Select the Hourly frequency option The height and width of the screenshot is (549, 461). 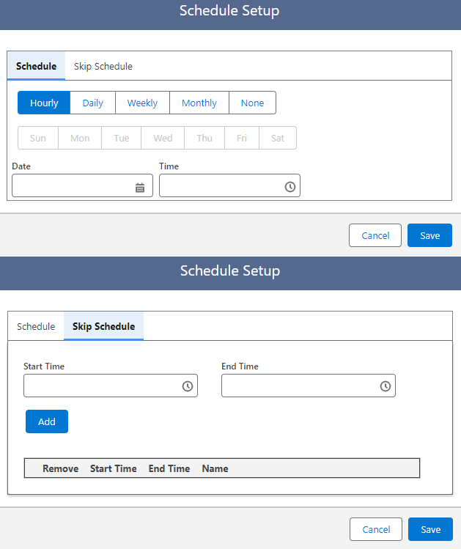[x=44, y=103]
